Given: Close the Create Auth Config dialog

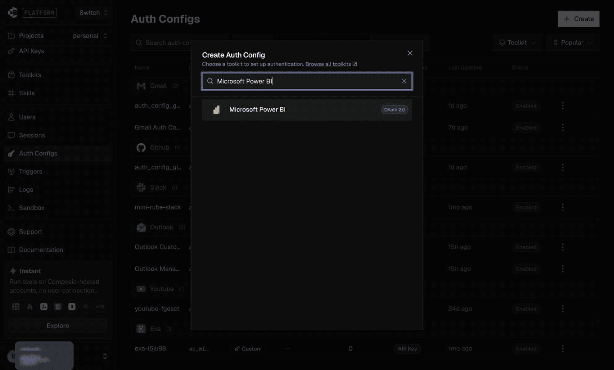Looking at the screenshot, I should 410,53.
